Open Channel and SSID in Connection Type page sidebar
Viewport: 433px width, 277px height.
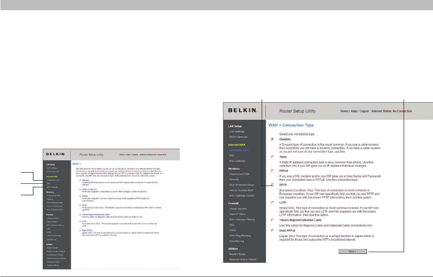pos(239,174)
